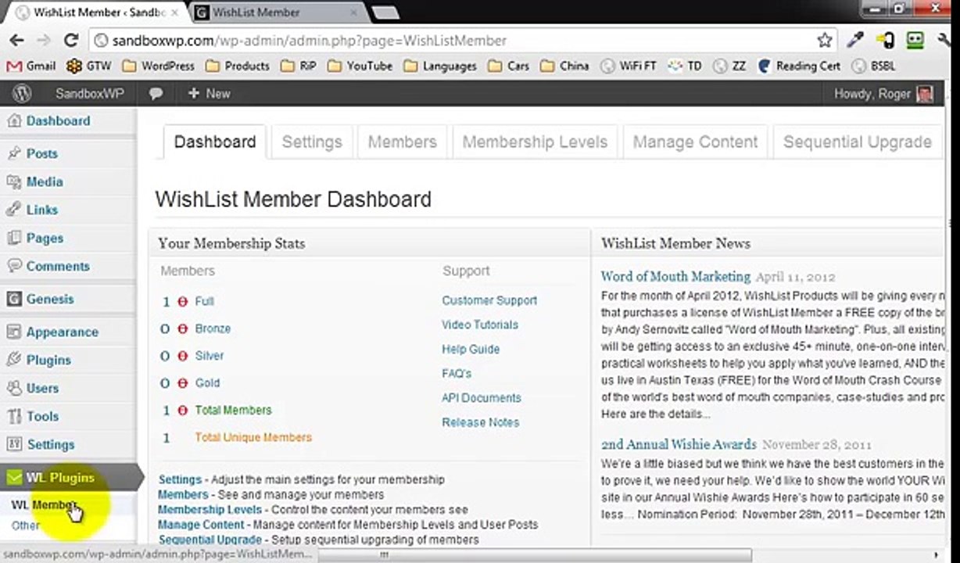This screenshot has height=563, width=960.
Task: Click the red icon beside Gold
Action: click(x=183, y=383)
